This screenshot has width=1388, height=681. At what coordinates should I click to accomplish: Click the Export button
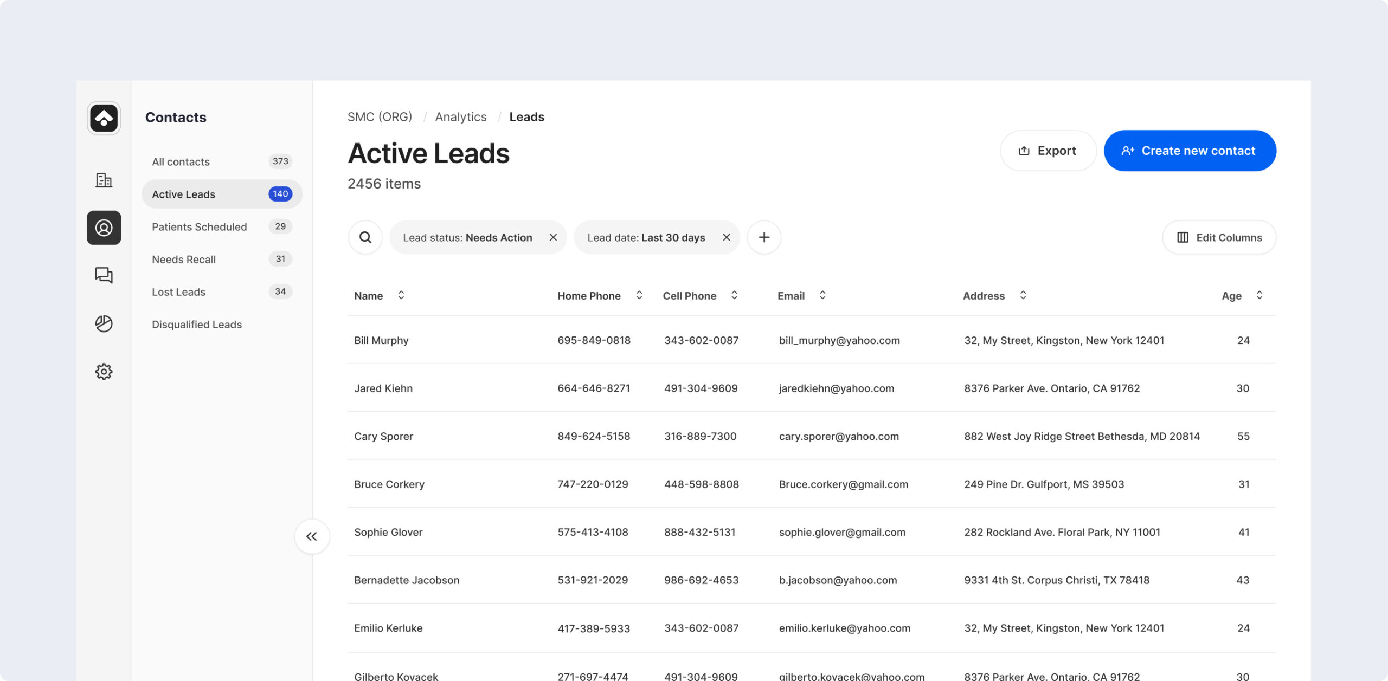pos(1048,151)
